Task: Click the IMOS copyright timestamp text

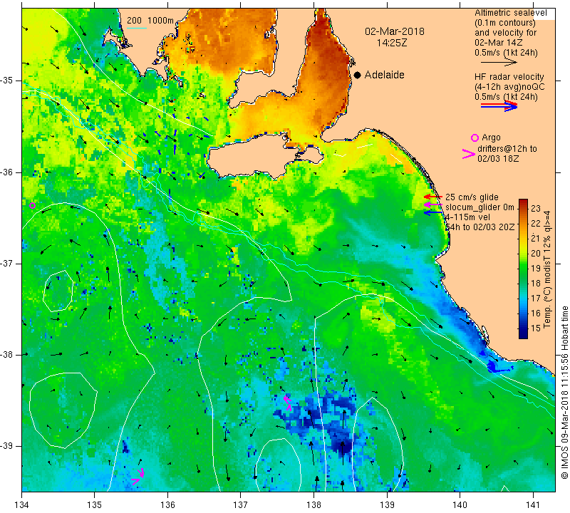Action: [564, 393]
